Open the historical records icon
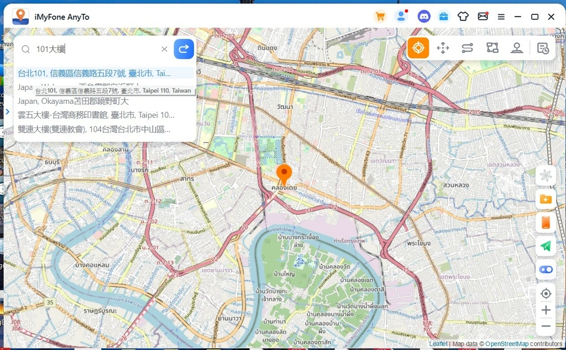The image size is (566, 350). (x=543, y=48)
